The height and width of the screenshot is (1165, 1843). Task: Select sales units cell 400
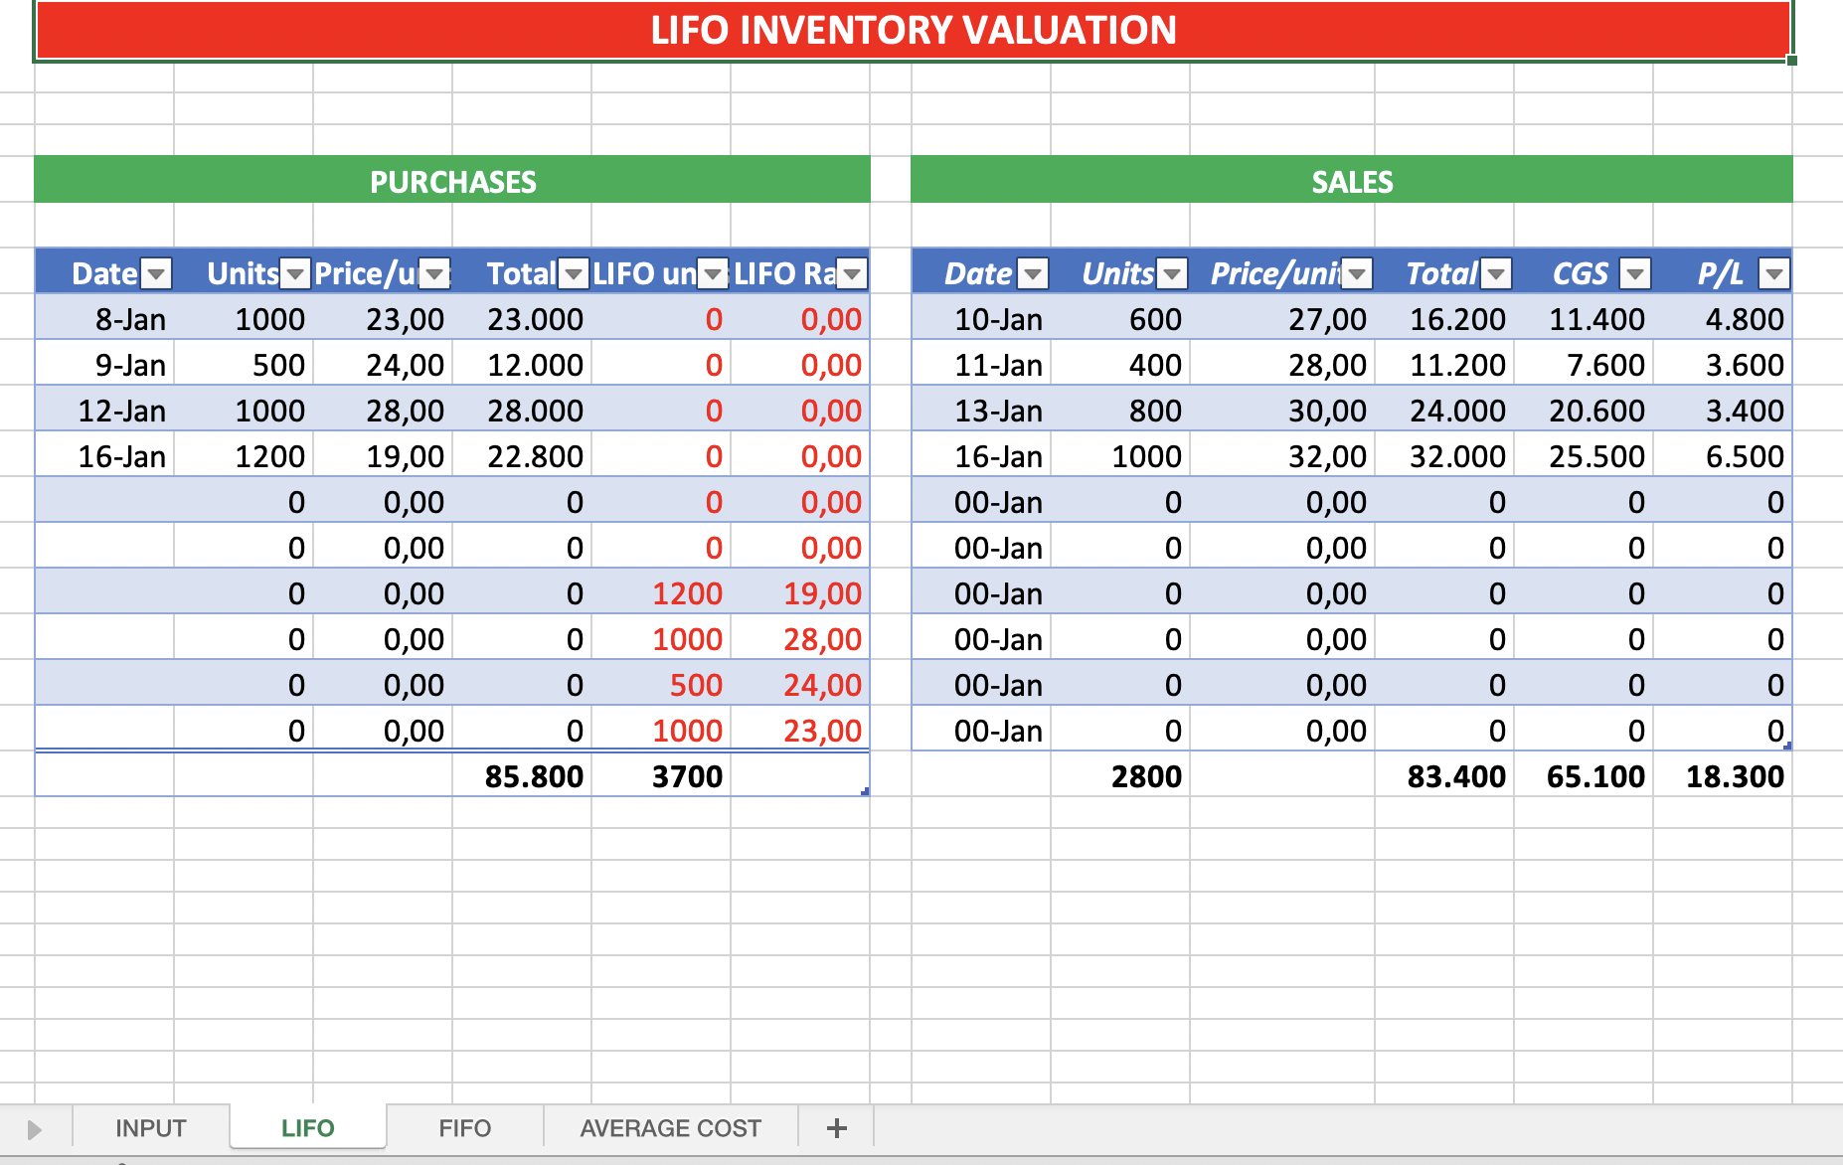[1120, 365]
